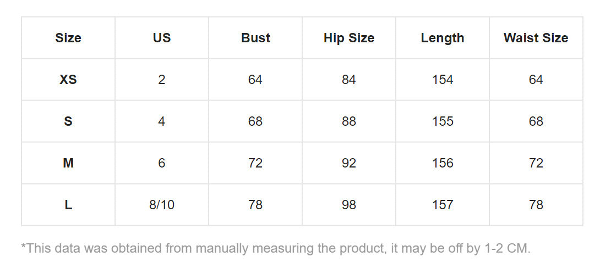Select the hip size 84 cell
The height and width of the screenshot is (268, 600).
(x=349, y=80)
